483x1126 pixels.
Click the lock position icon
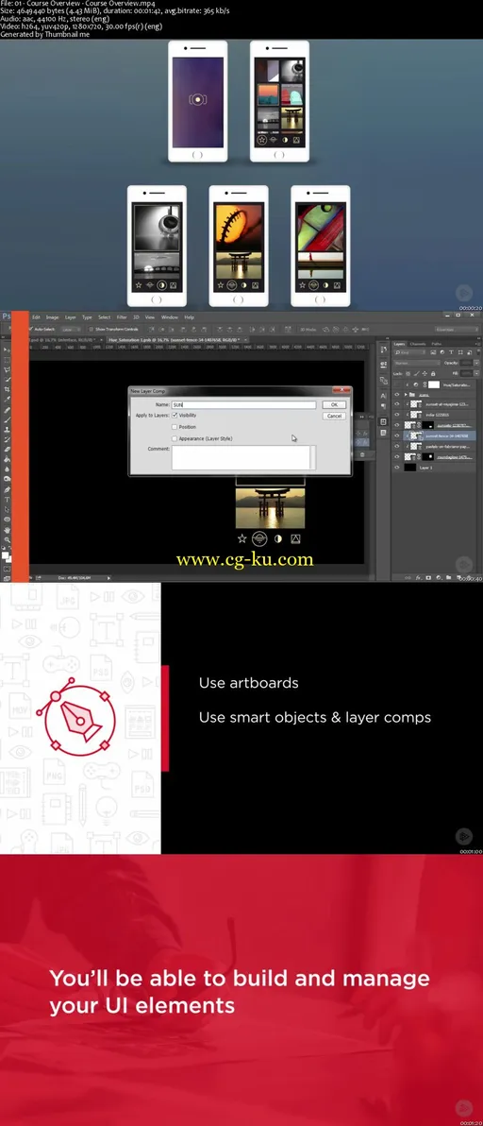(x=425, y=373)
